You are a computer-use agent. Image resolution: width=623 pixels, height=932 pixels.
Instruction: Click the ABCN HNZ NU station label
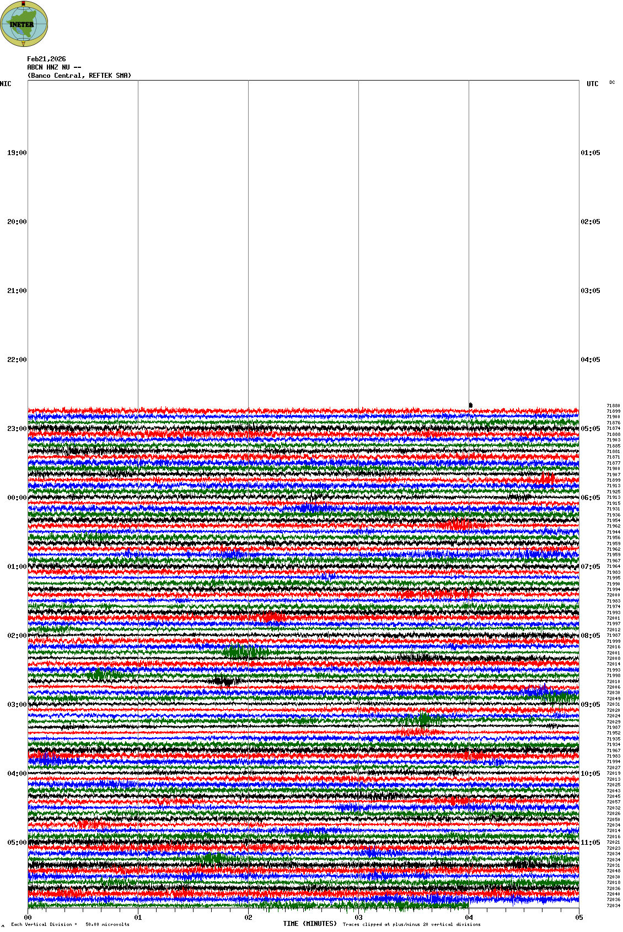(x=53, y=67)
